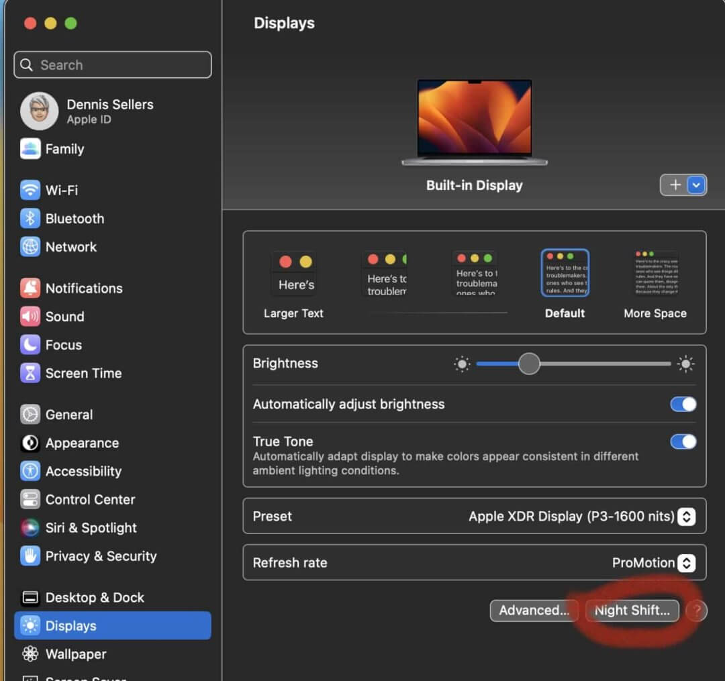Screen dimensions: 725x681
Task: Click the Brightness slider handle
Action: 529,364
